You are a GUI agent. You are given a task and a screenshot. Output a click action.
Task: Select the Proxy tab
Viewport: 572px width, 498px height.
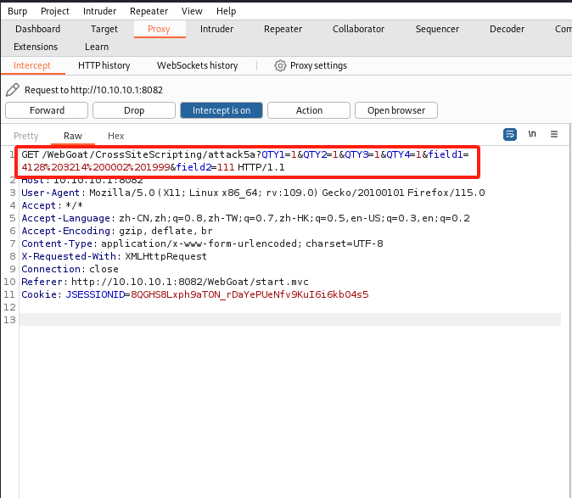coord(159,29)
